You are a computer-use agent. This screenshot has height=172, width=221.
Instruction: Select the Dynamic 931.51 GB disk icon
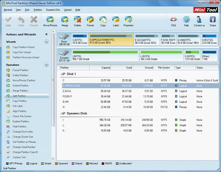[64, 56]
